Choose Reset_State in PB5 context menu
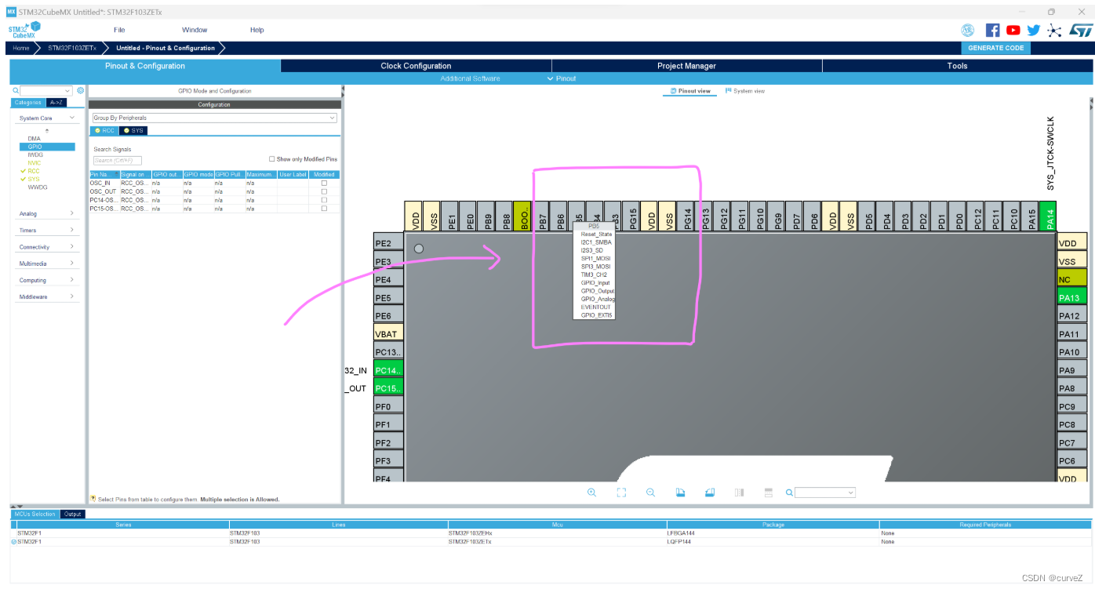The height and width of the screenshot is (589, 1095). click(x=596, y=235)
